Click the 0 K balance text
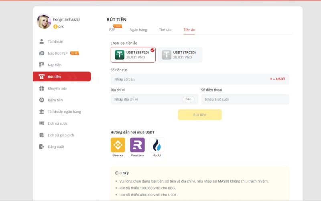Viewport: 321px width, 201px height. click(61, 27)
